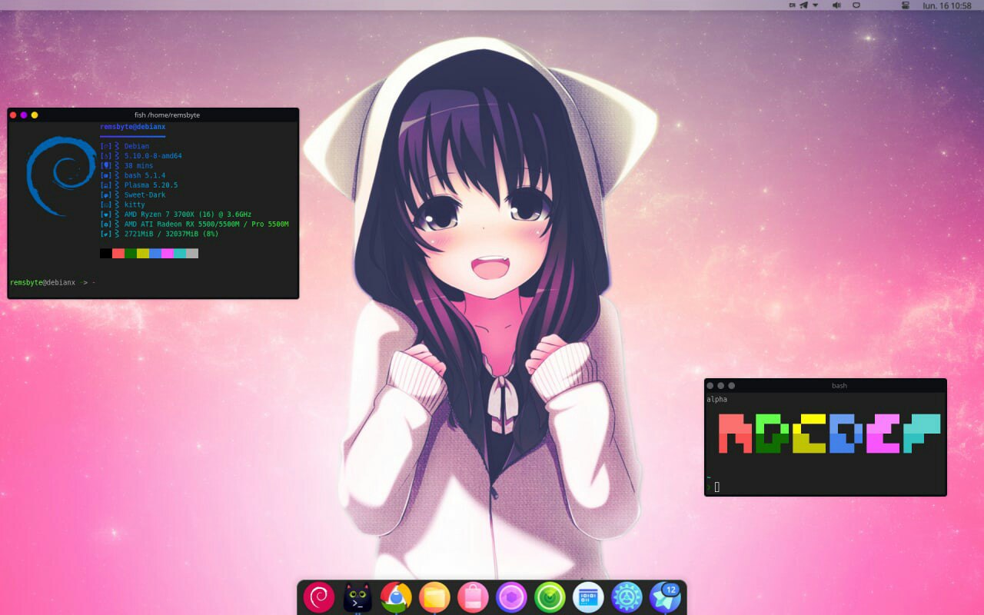The height and width of the screenshot is (615, 984).
Task: Click the 'kitty' terminal line
Action: click(135, 204)
